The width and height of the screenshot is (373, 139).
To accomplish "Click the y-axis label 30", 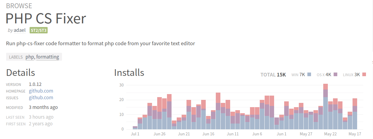I will click(121, 85).
